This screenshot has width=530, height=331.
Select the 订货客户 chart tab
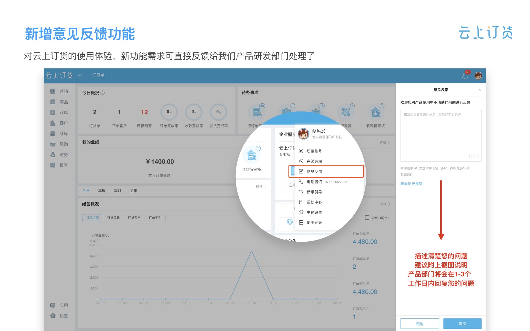click(x=134, y=218)
